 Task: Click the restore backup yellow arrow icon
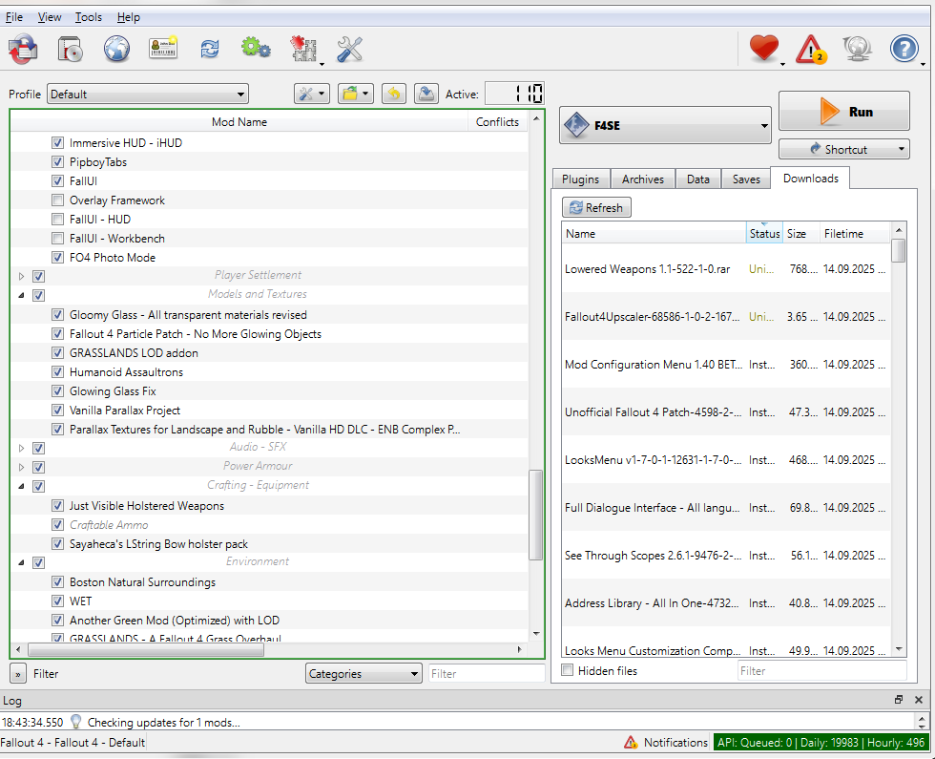(x=393, y=94)
